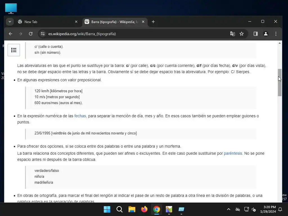The height and width of the screenshot is (216, 288).
Task: Click the text "madrileño/a"
Action: (44, 182)
